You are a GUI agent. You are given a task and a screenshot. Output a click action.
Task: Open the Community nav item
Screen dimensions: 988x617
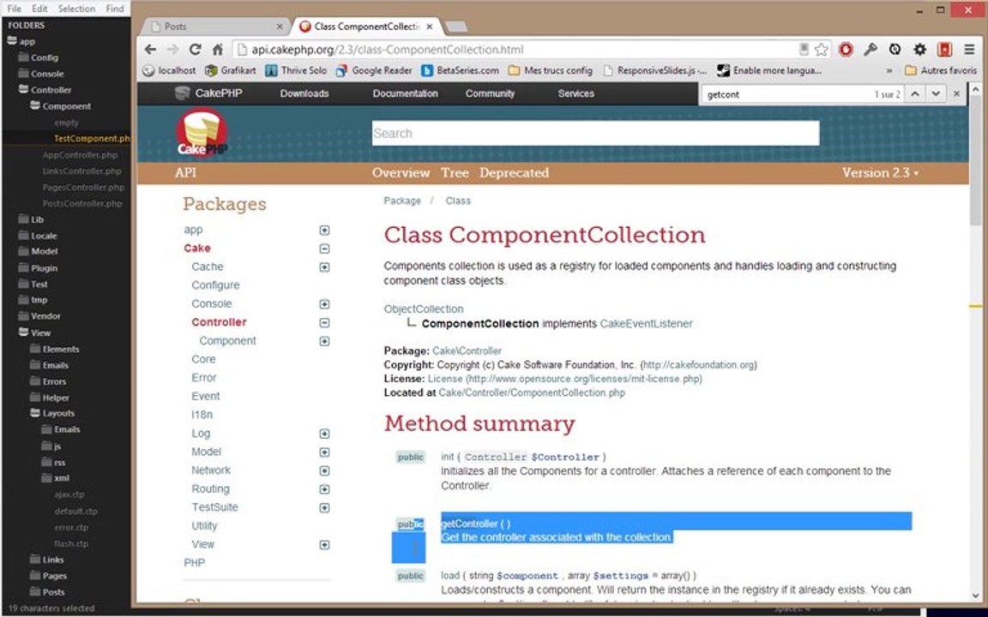click(491, 93)
